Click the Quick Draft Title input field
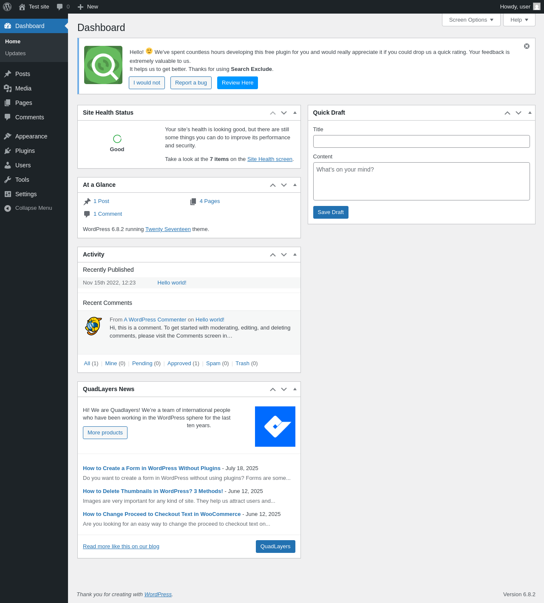This screenshot has height=603, width=544. pyautogui.click(x=421, y=141)
